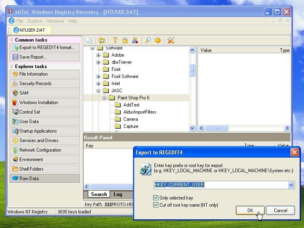Screen dimensions: 304x228
Task: Click the tools wrench toolbar icon
Action: (x=171, y=40)
